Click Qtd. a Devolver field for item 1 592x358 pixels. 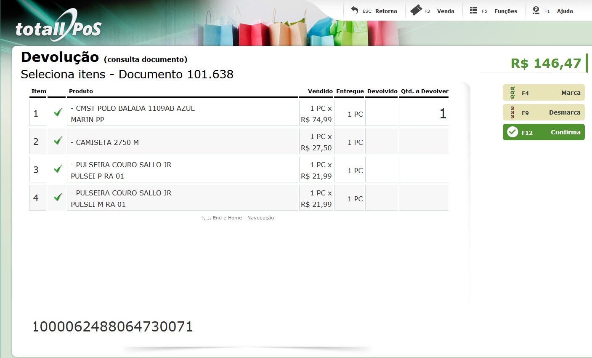[x=424, y=113]
